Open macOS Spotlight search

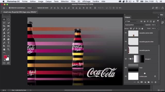tap(157, 2)
